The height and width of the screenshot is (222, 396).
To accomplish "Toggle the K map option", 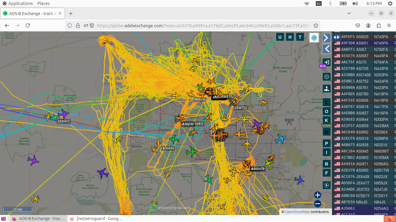I will tap(327, 121).
